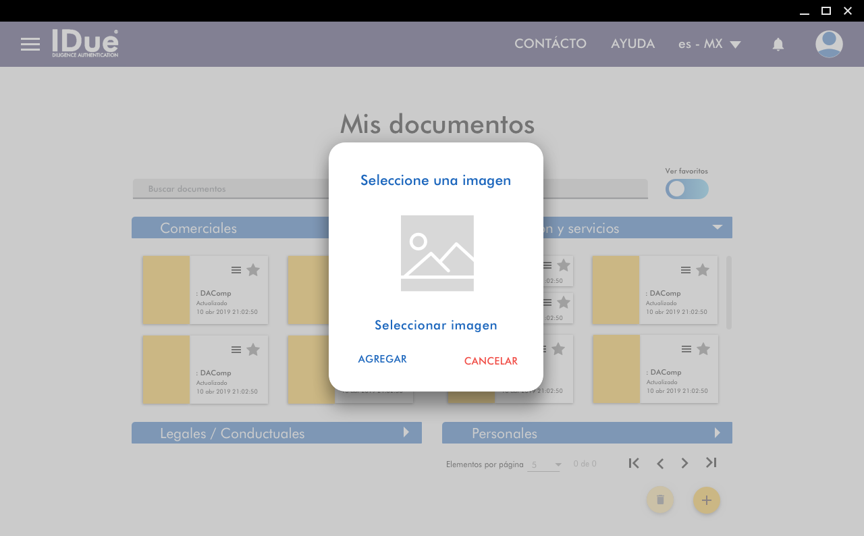Star the top-left Comerciales DAComp document
This screenshot has width=864, height=536.
coord(253,270)
